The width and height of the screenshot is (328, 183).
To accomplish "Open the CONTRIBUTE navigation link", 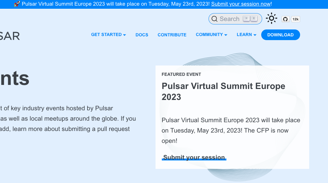I will point(172,35).
